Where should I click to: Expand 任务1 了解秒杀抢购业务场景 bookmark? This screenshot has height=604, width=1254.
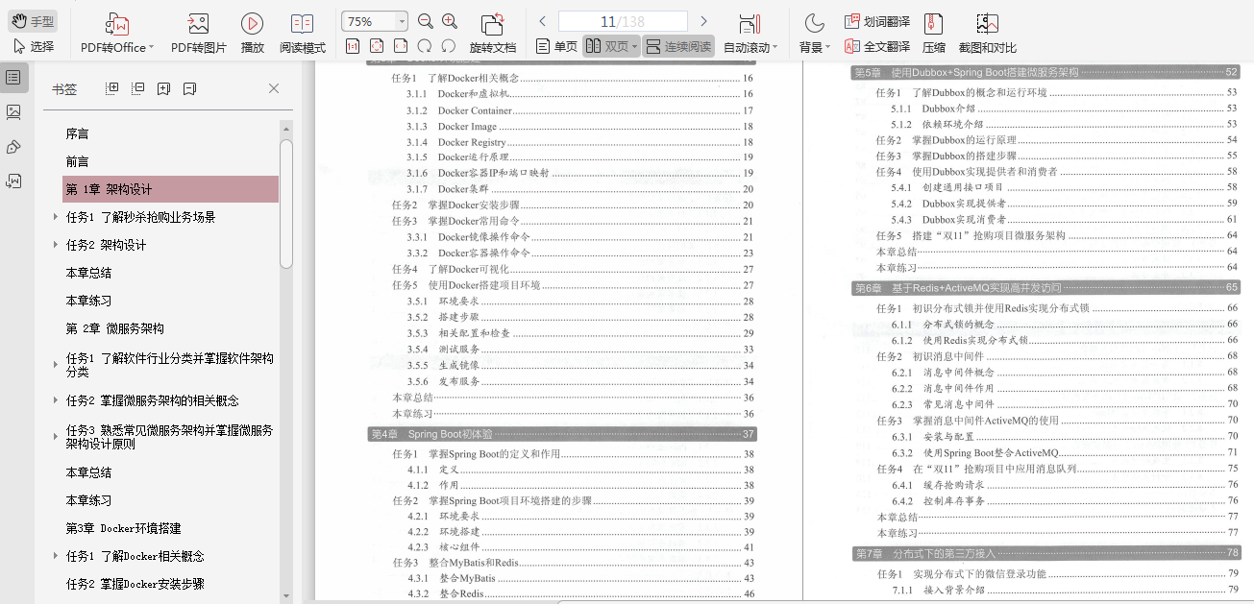pyautogui.click(x=56, y=217)
